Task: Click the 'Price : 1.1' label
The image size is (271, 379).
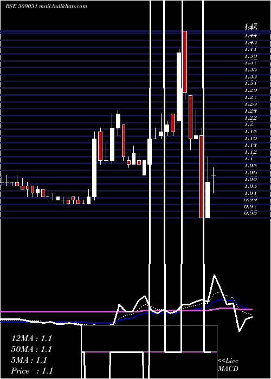Action: (x=32, y=371)
